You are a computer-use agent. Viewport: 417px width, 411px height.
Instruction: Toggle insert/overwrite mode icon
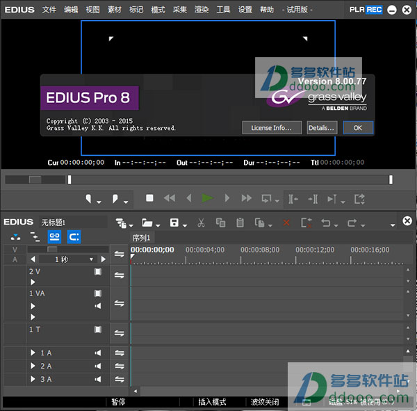pos(15,236)
